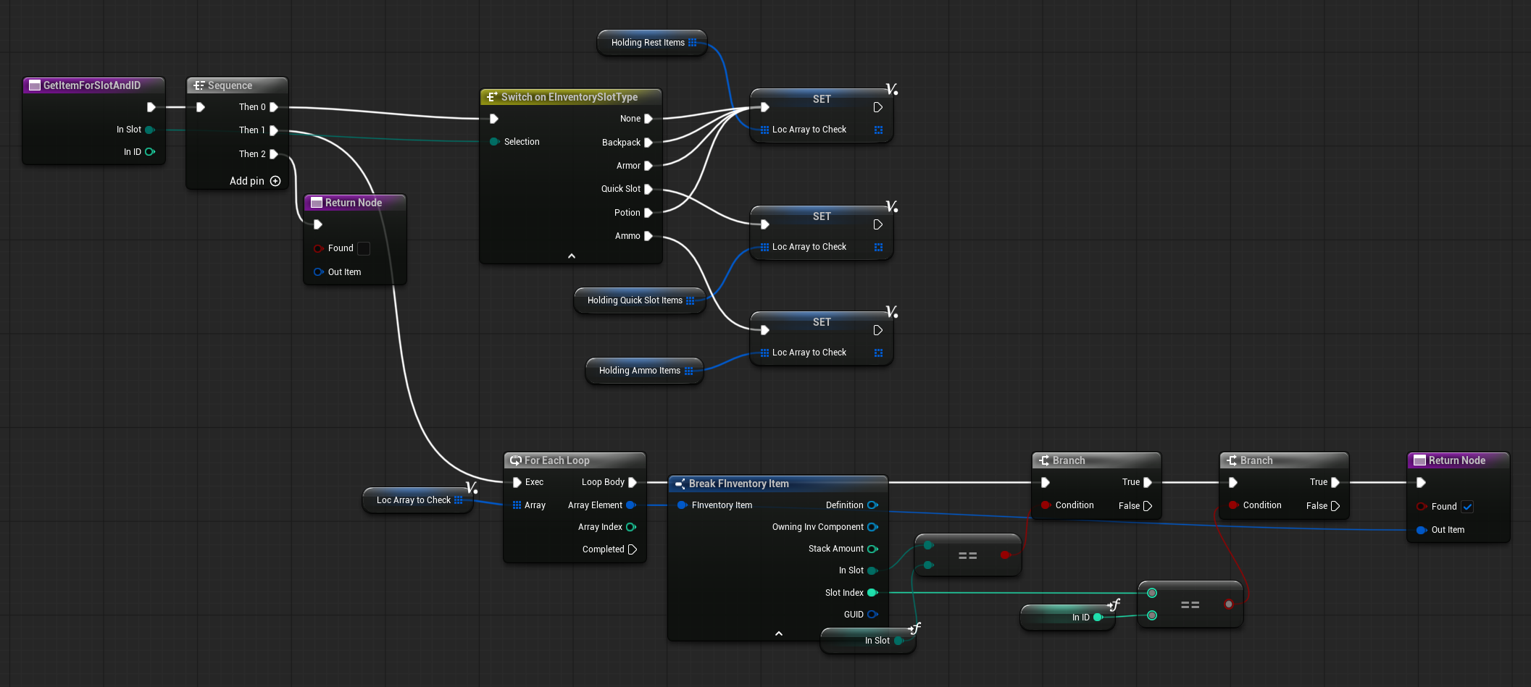The width and height of the screenshot is (1531, 687).
Task: Click the Then 2 output pin
Action: click(274, 154)
